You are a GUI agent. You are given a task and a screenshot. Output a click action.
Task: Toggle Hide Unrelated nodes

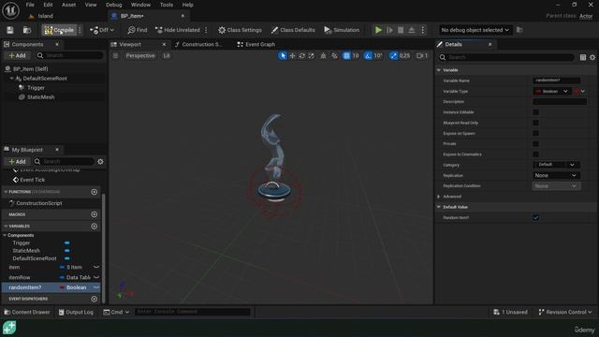178,30
